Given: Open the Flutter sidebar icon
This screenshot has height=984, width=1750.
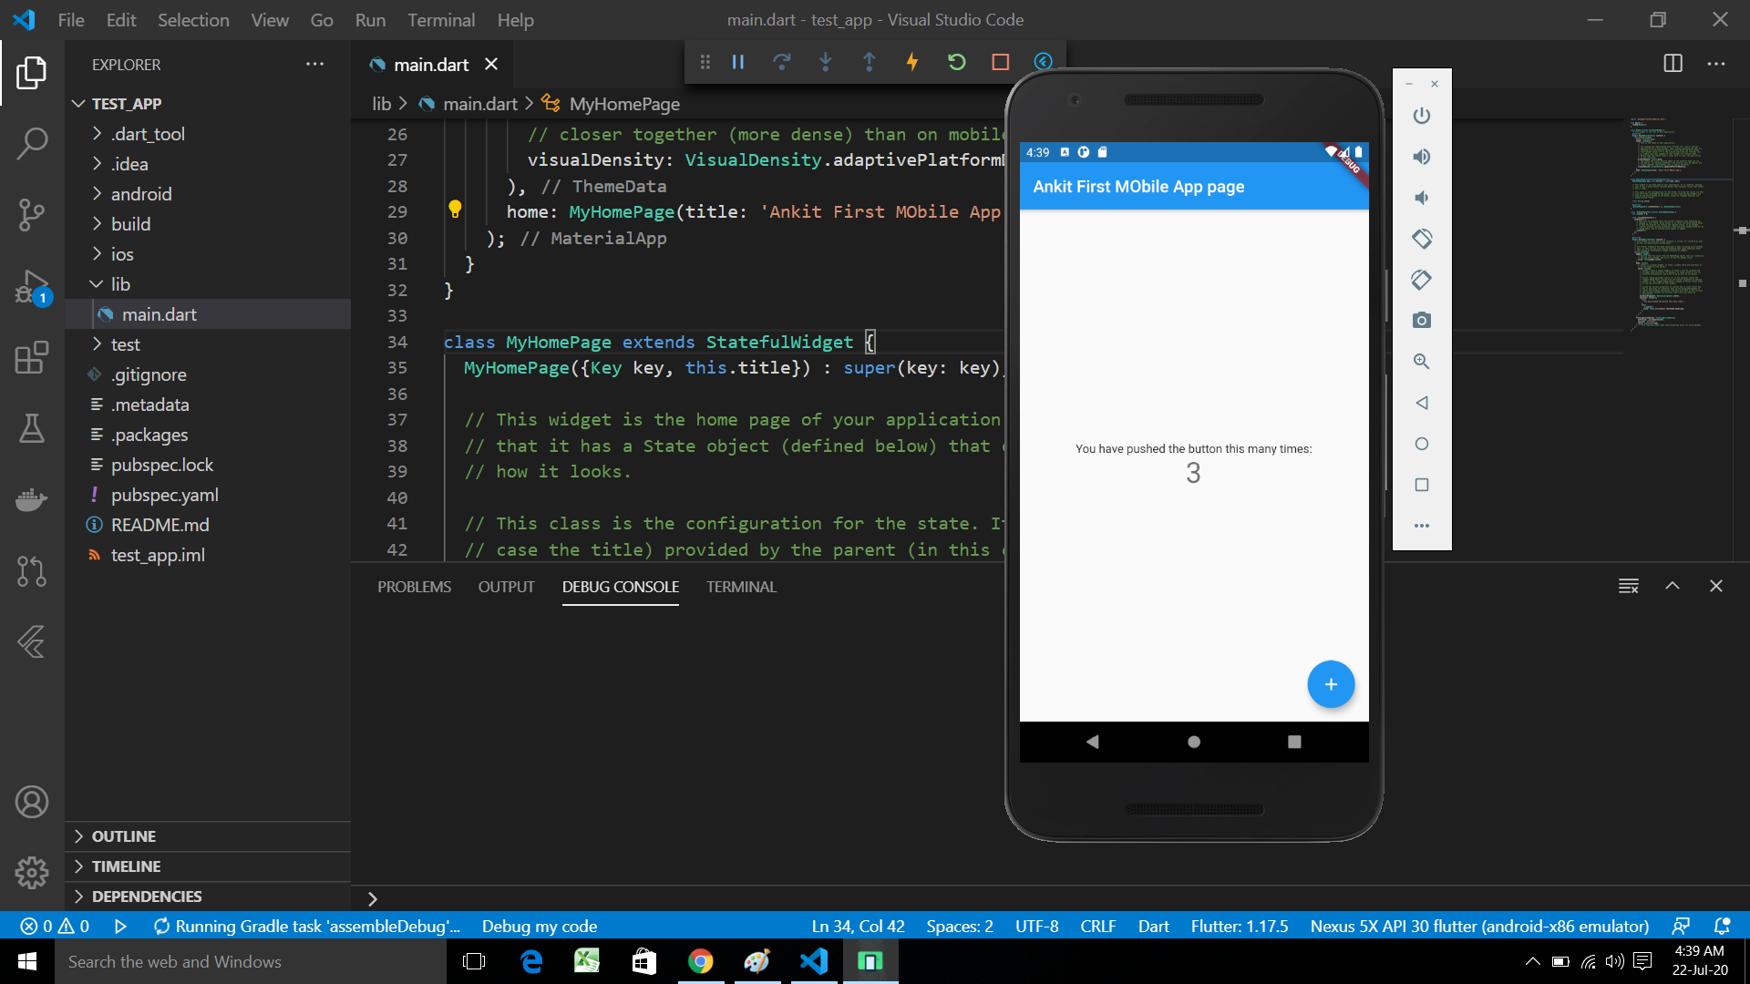Looking at the screenshot, I should pyautogui.click(x=32, y=642).
